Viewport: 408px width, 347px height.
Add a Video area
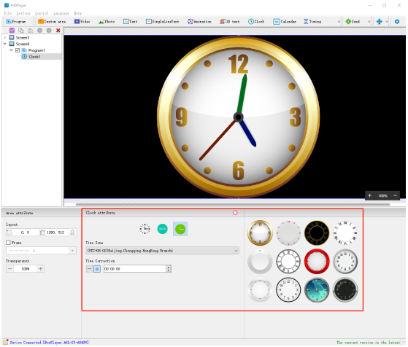(82, 22)
